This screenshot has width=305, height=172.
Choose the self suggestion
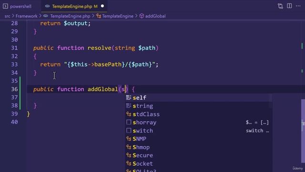pos(198,97)
